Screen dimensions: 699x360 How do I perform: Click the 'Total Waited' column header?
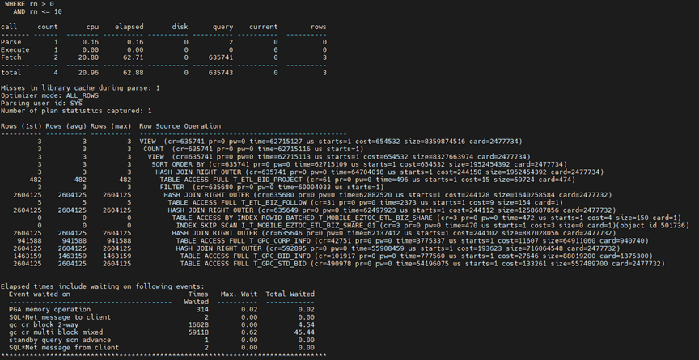(x=290, y=294)
